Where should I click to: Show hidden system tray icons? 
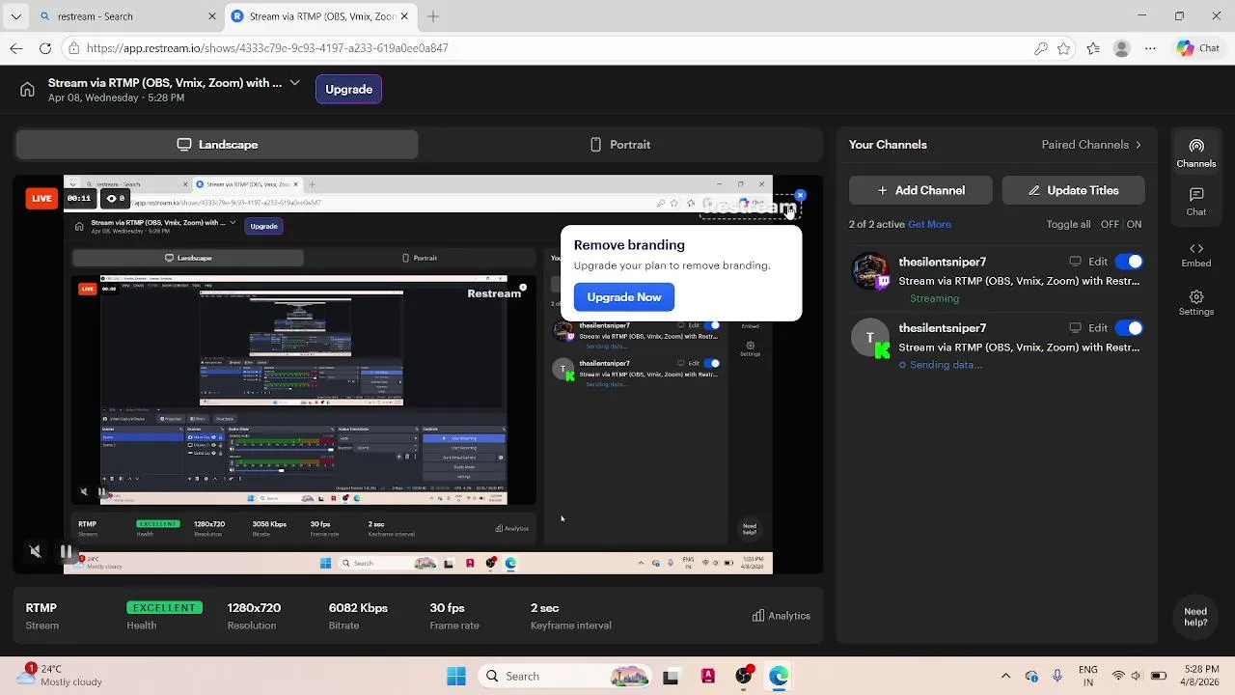[1005, 676]
